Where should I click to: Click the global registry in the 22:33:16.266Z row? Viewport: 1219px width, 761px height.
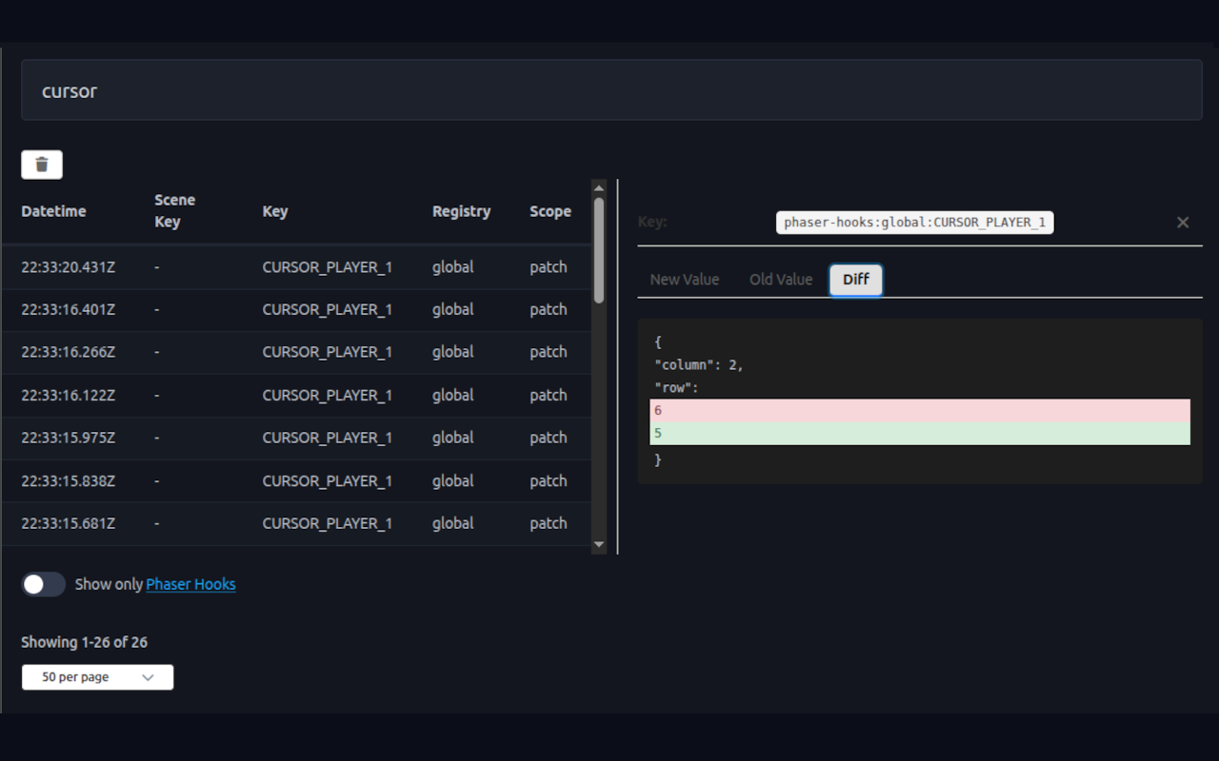(452, 353)
